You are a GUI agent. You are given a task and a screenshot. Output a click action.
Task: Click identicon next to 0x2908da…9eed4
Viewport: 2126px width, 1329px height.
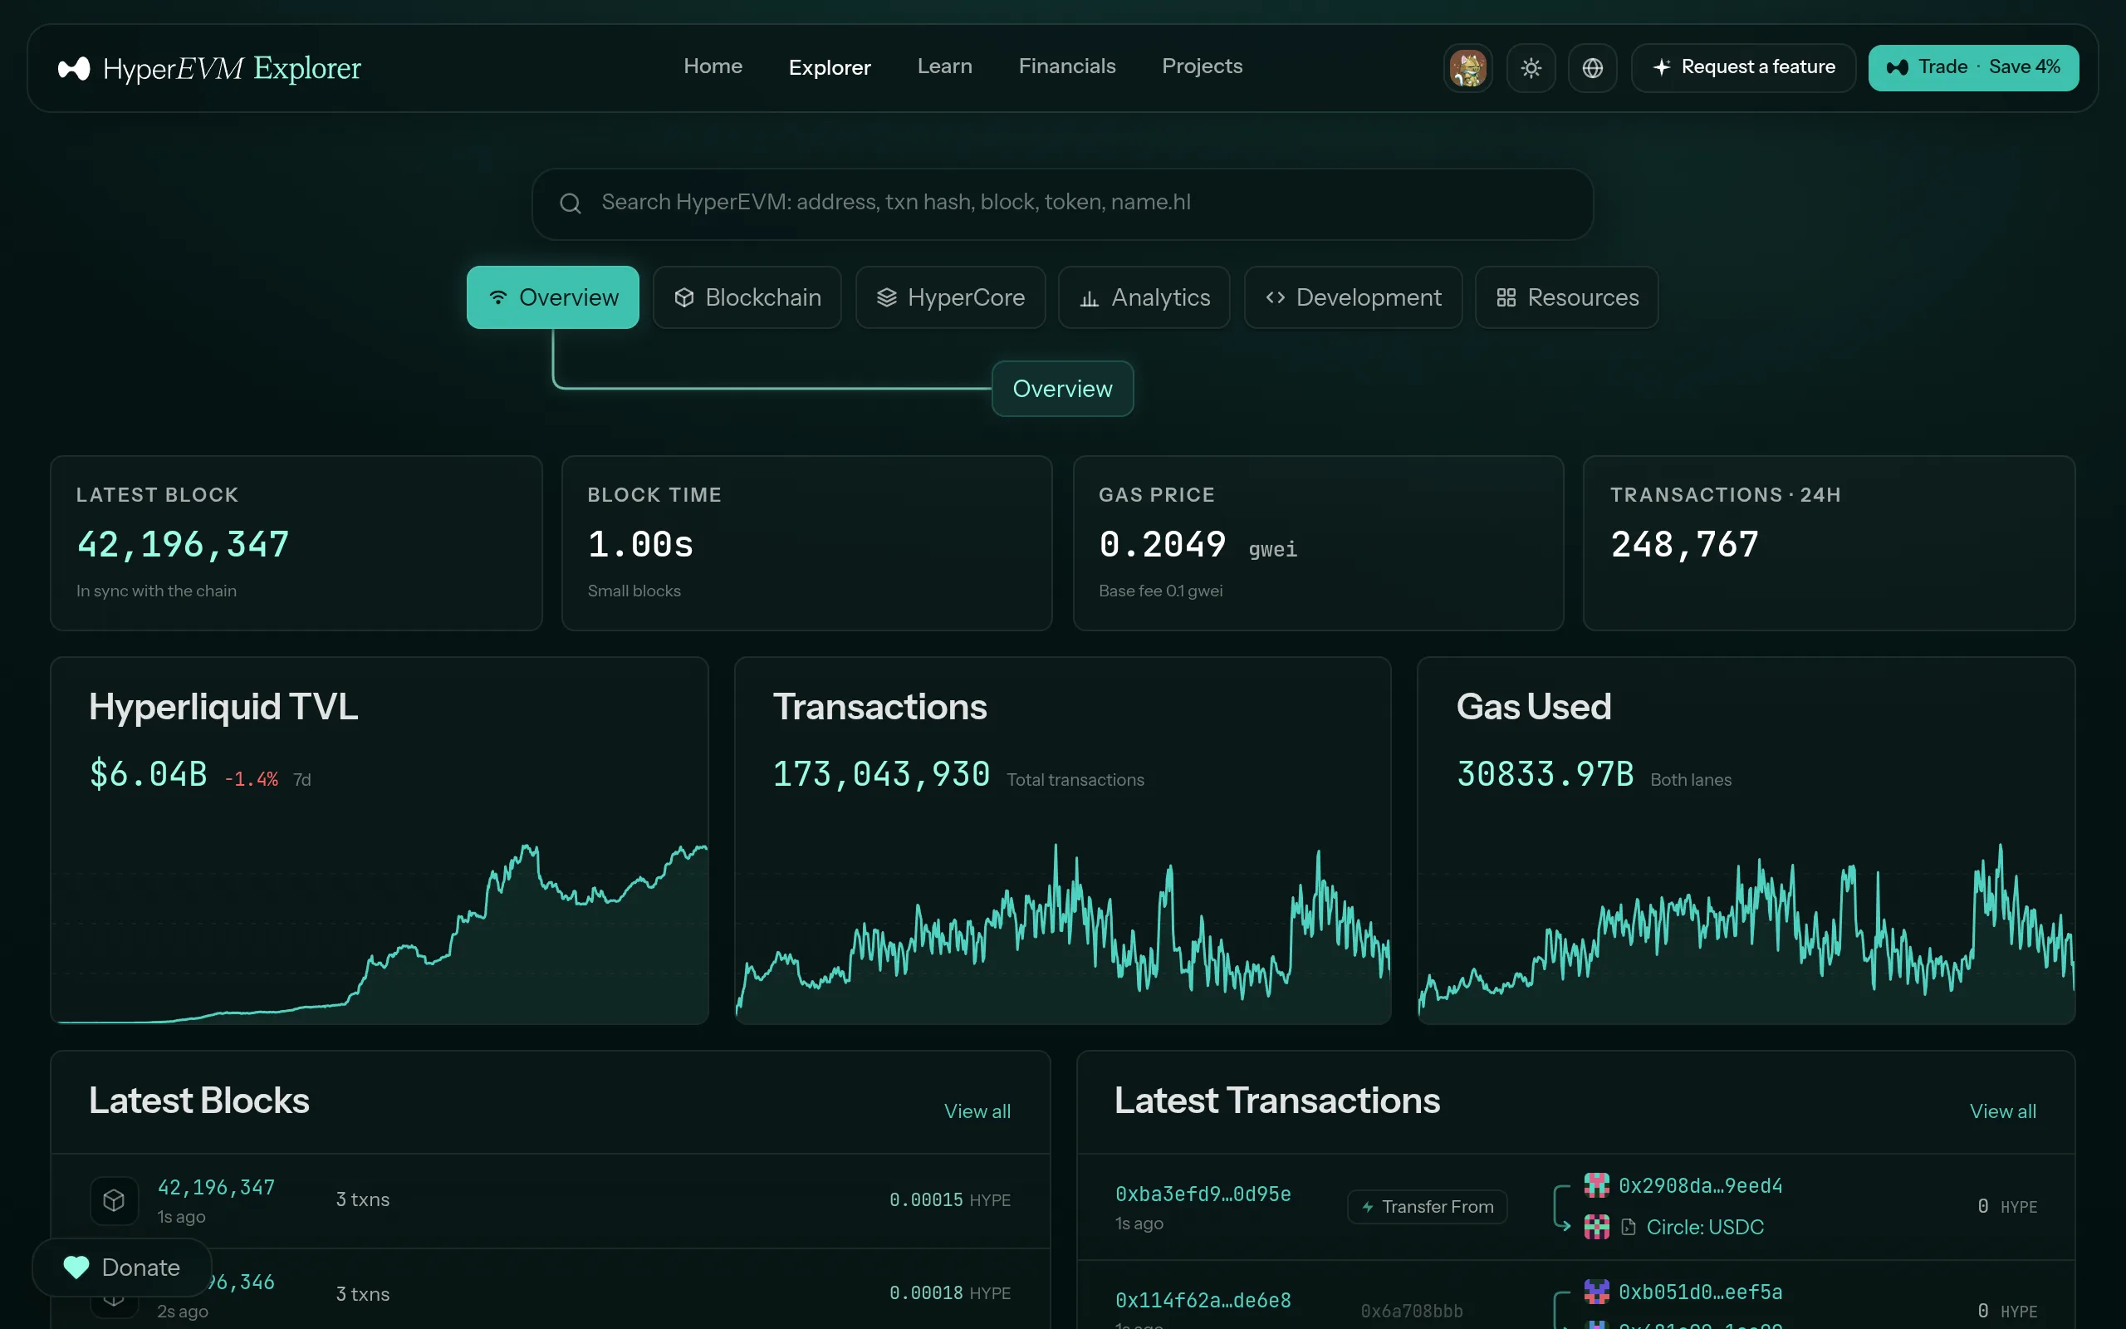tap(1596, 1184)
